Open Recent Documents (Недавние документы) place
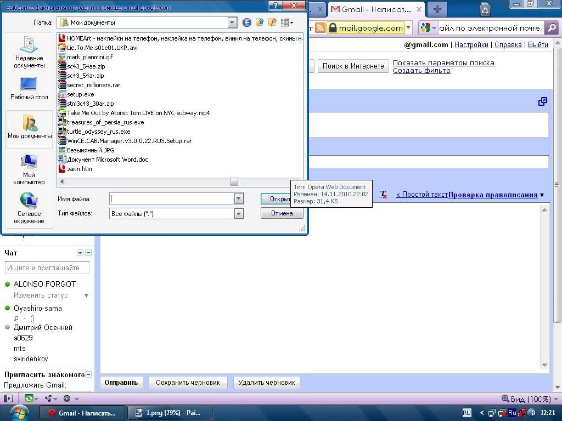This screenshot has height=421, width=562. coord(29,52)
